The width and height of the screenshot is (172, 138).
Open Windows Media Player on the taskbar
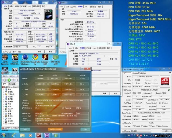[x=30, y=135]
